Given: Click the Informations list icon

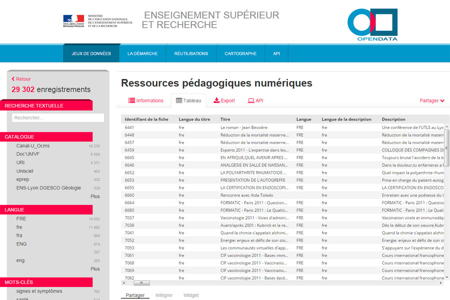Looking at the screenshot, I should pos(131,100).
